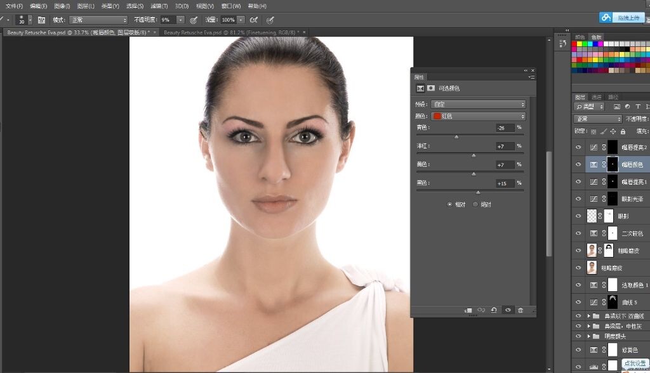Click the cloud upload icon
This screenshot has width=650, height=373.
tap(606, 17)
